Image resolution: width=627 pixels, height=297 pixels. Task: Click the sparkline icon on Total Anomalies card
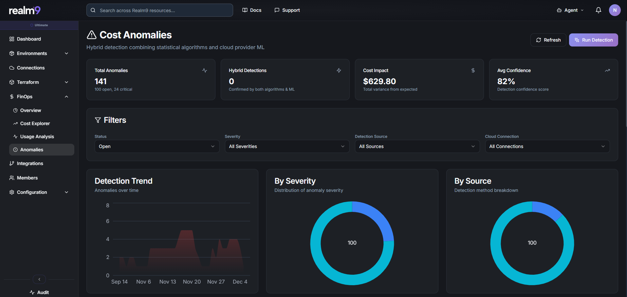pos(205,70)
